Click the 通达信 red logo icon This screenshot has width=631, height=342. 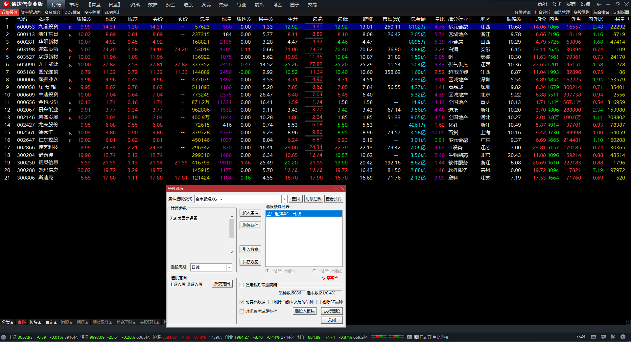tap(6, 4)
